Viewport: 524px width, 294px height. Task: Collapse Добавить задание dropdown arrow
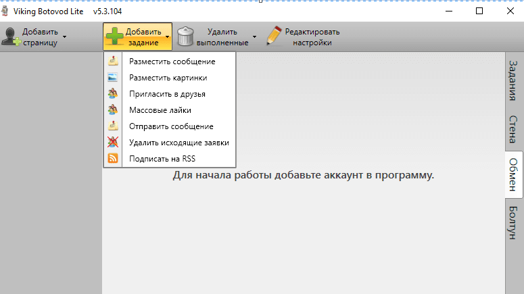[167, 37]
